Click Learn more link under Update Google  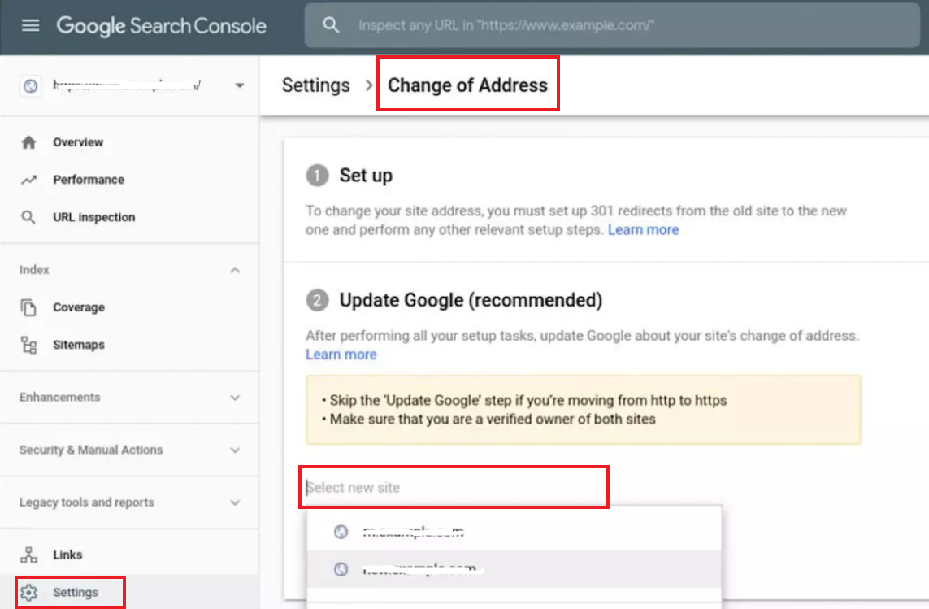[341, 355]
